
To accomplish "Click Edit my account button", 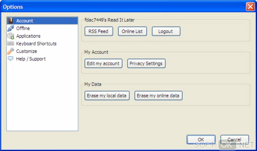I will (103, 63).
